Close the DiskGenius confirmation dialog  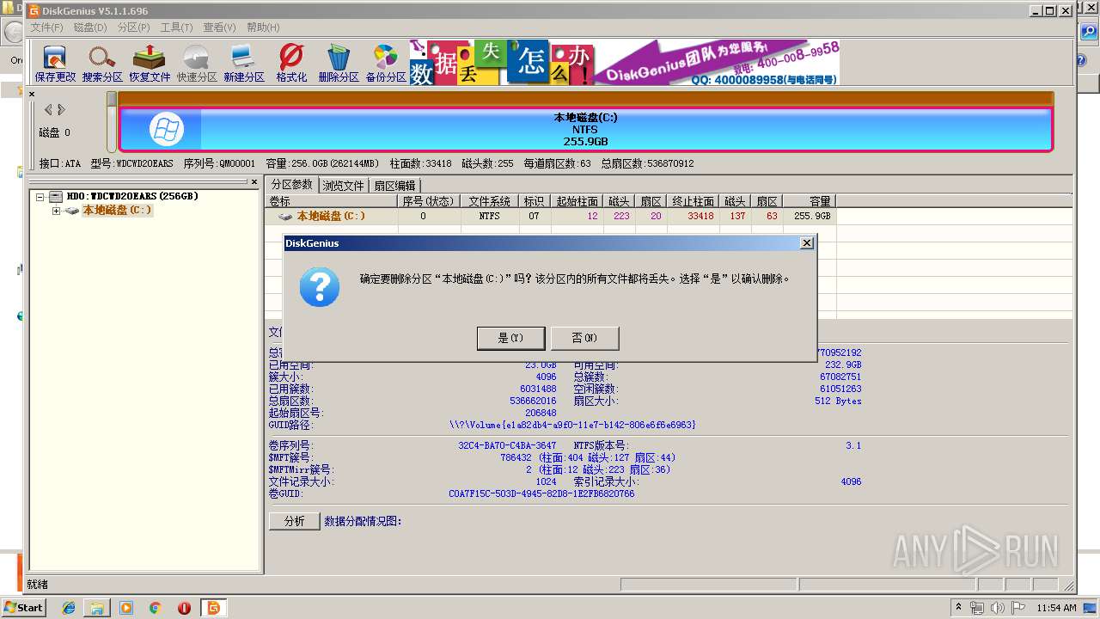(806, 243)
